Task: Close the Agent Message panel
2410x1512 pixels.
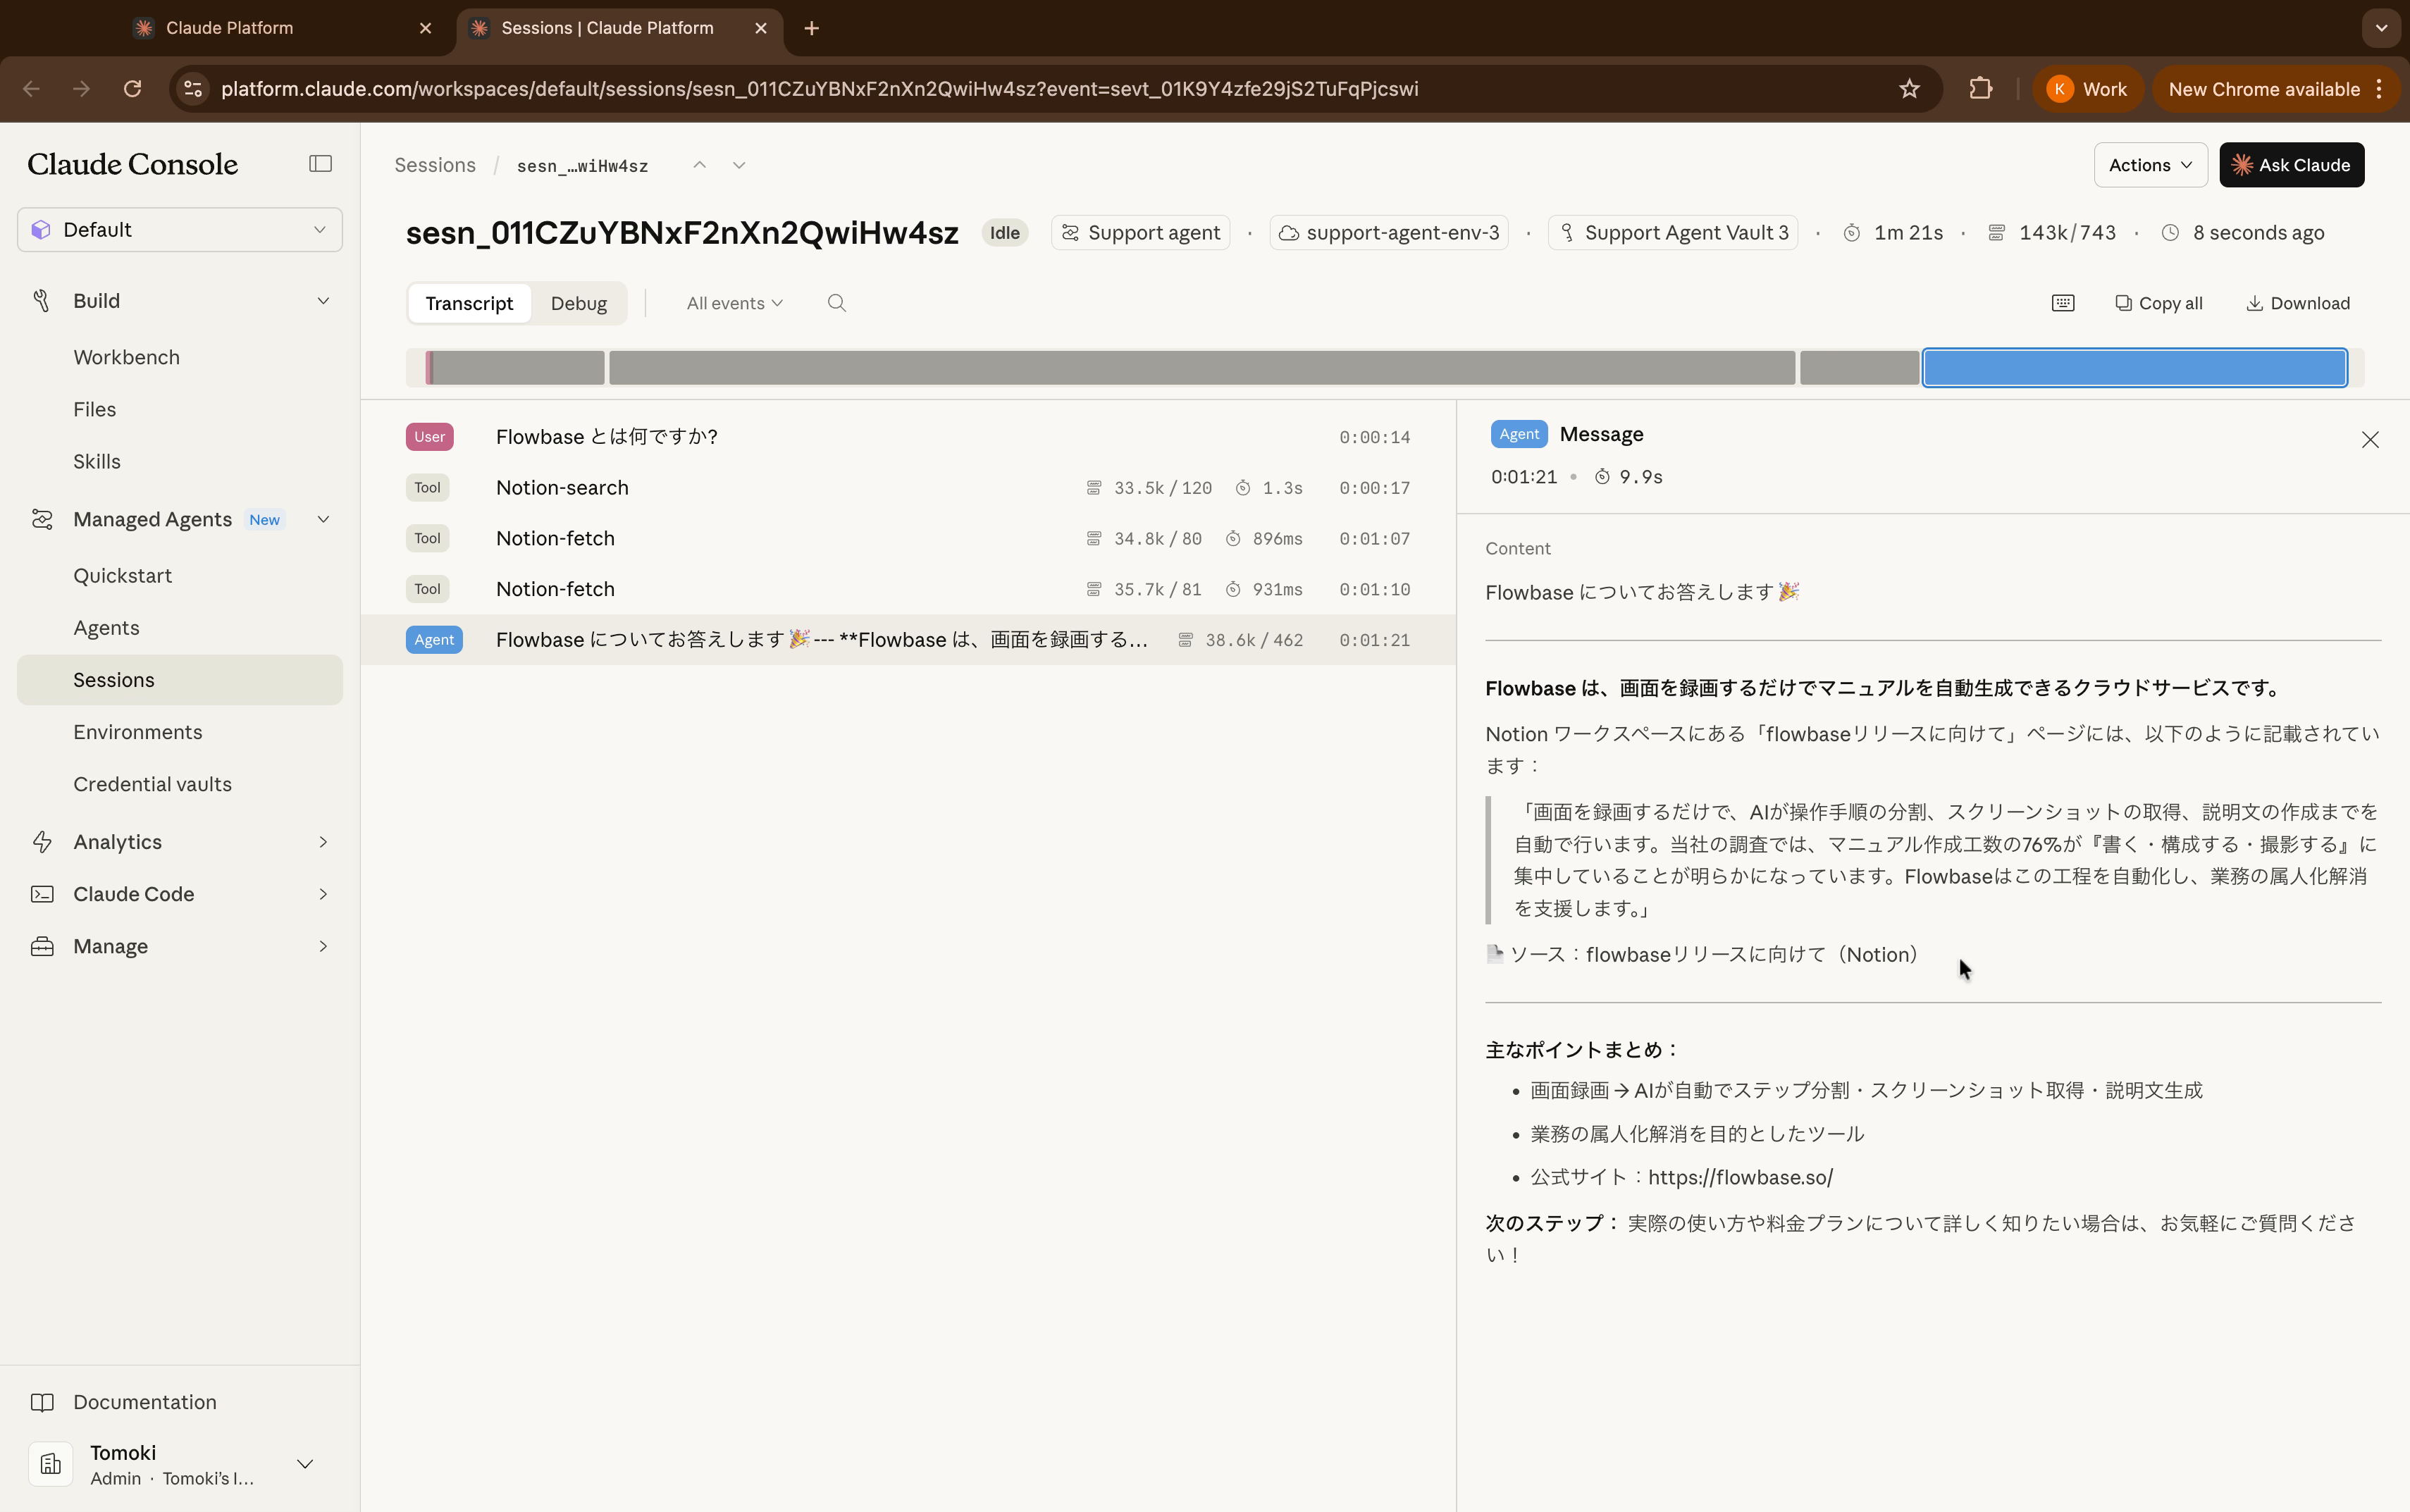Action: coord(2370,440)
